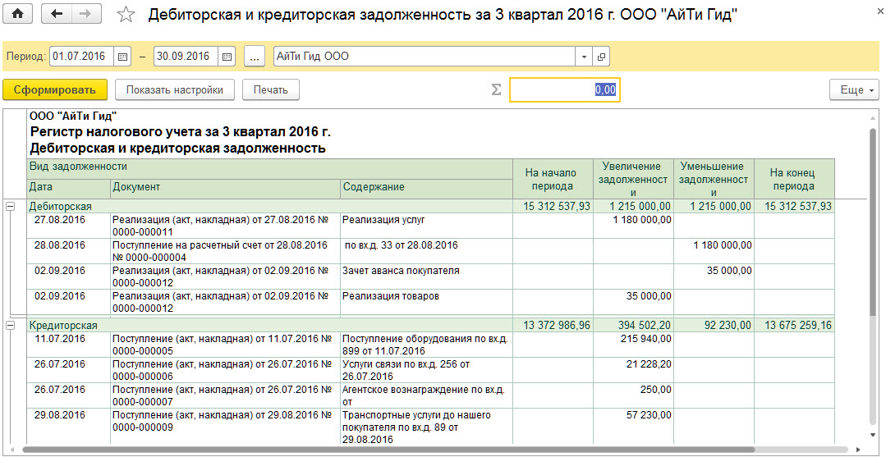Click the Содержание column header
Viewport: 886px width, 457px height.
pyautogui.click(x=427, y=187)
